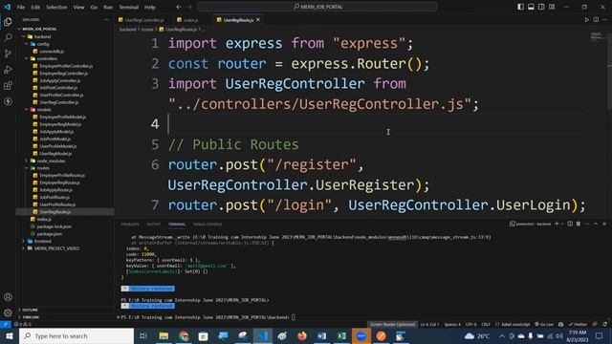Click Go Live in the status bar
The width and height of the screenshot is (612, 344).
click(544, 325)
